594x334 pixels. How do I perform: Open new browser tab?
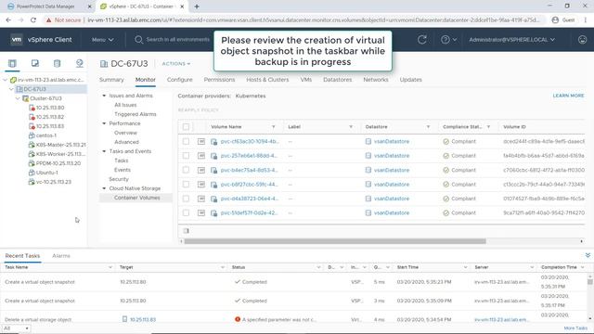[x=197, y=6]
